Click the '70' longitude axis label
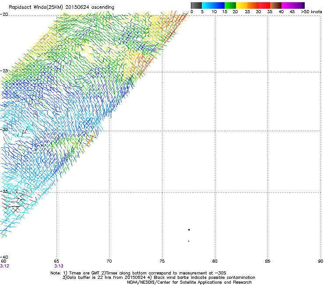 tap(109, 261)
